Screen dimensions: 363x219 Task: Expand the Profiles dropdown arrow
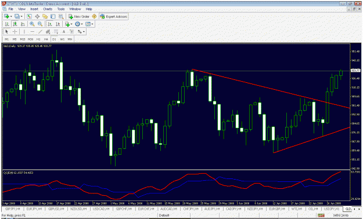[21, 17]
